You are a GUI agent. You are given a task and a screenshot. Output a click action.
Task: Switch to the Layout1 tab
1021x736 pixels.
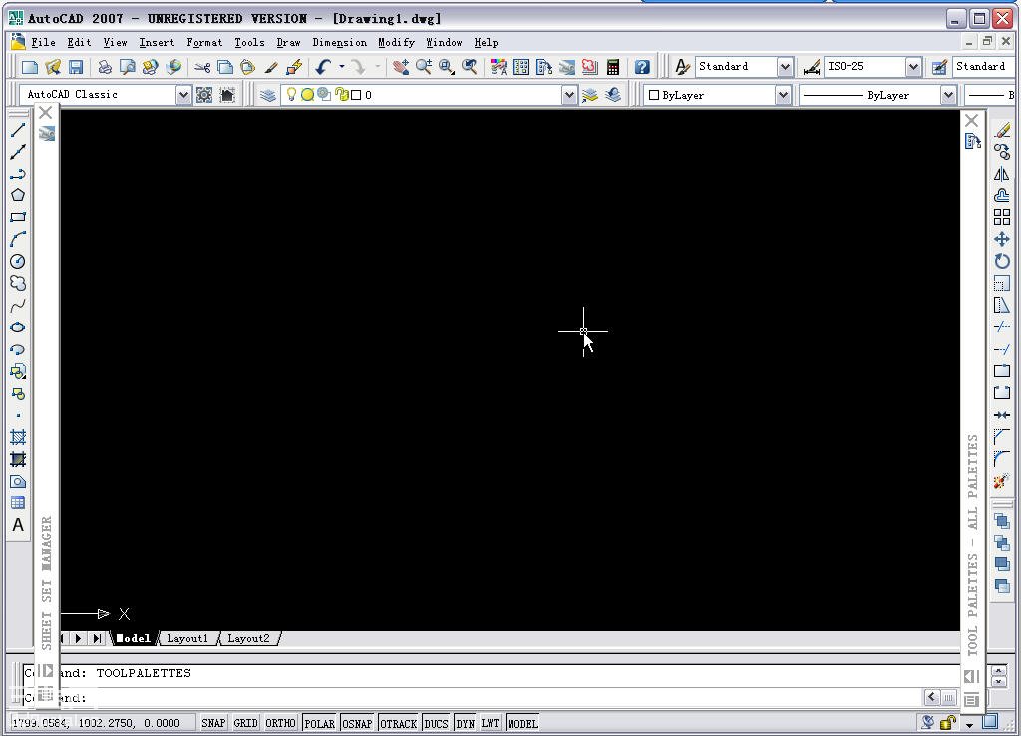pos(187,638)
